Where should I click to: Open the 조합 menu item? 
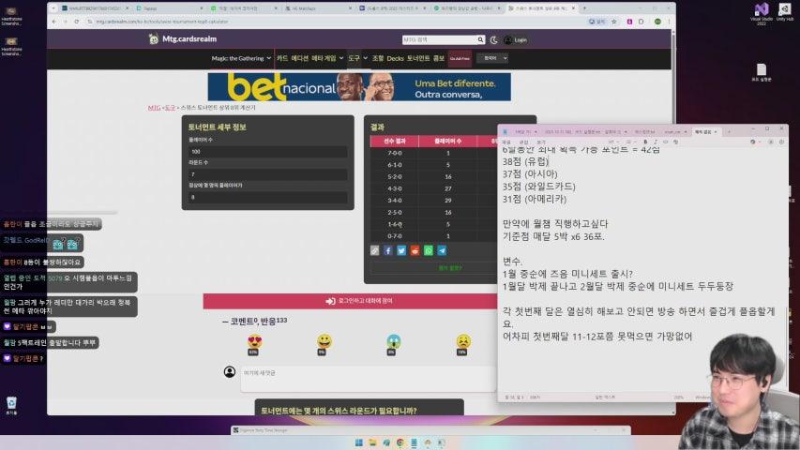pos(378,58)
